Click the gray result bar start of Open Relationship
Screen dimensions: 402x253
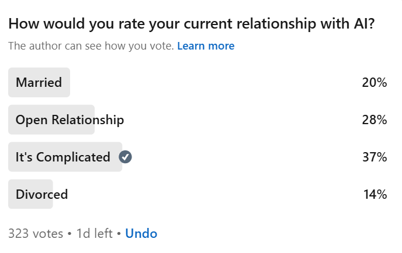(x=12, y=120)
